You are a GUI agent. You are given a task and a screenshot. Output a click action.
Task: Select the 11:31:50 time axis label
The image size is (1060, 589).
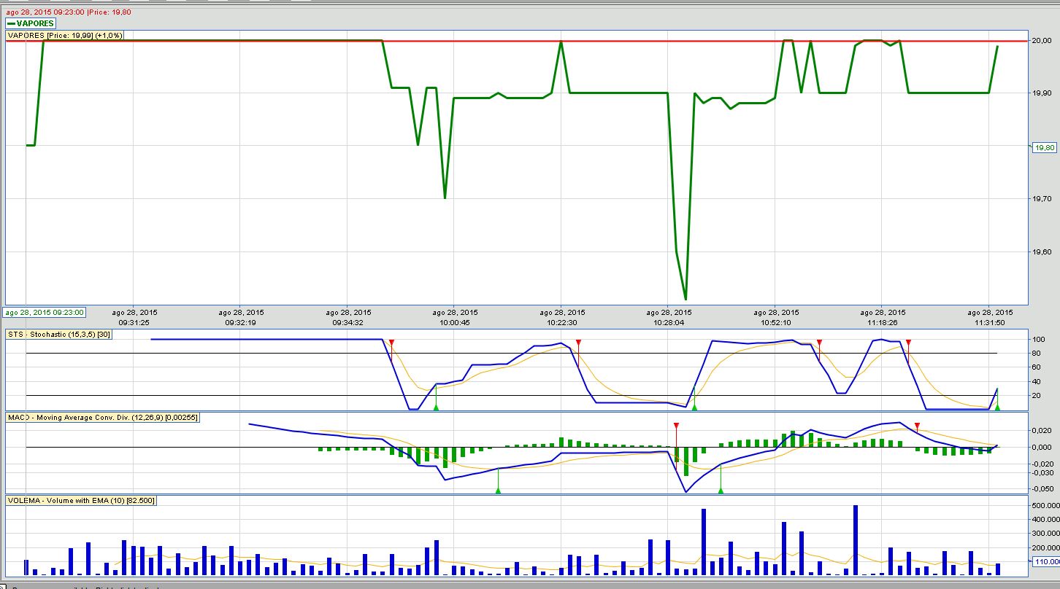pyautogui.click(x=988, y=321)
